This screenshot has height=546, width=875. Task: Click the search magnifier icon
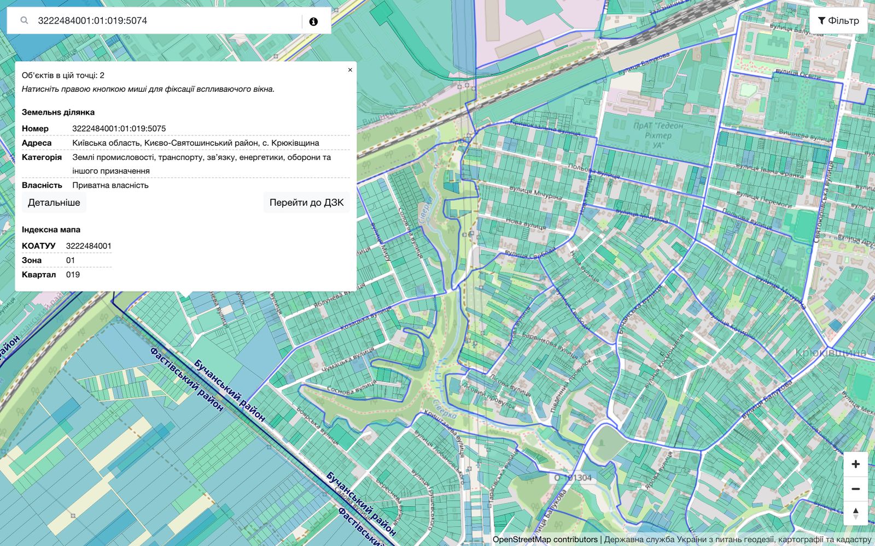click(x=24, y=21)
